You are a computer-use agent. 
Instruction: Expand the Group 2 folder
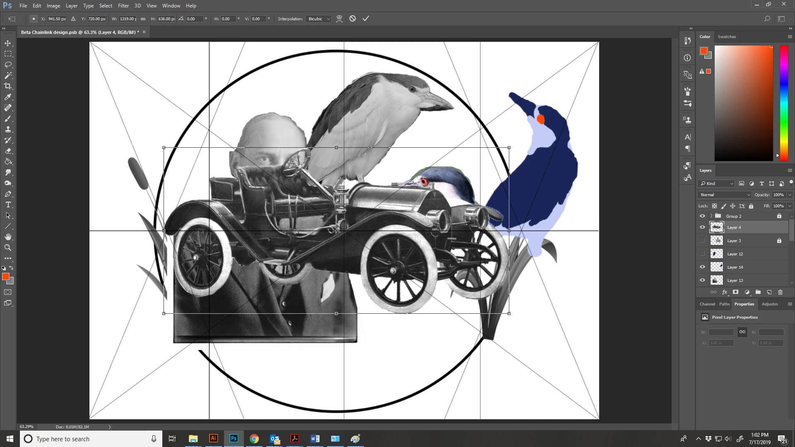[x=711, y=216]
